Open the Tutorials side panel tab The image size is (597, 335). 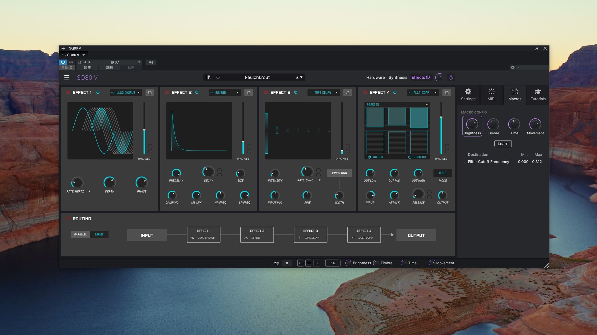538,95
